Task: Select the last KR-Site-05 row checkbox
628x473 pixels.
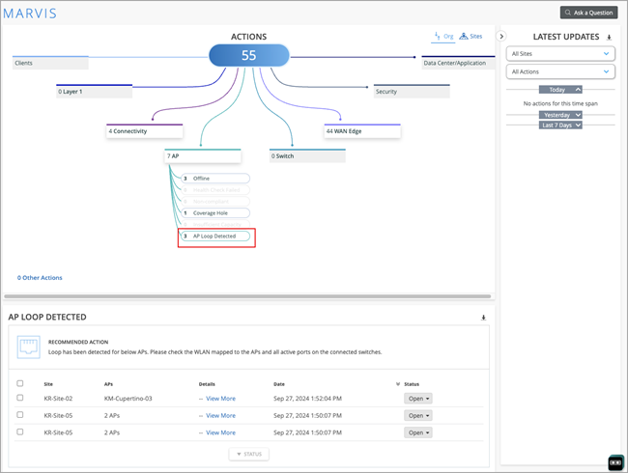Action: (21, 432)
